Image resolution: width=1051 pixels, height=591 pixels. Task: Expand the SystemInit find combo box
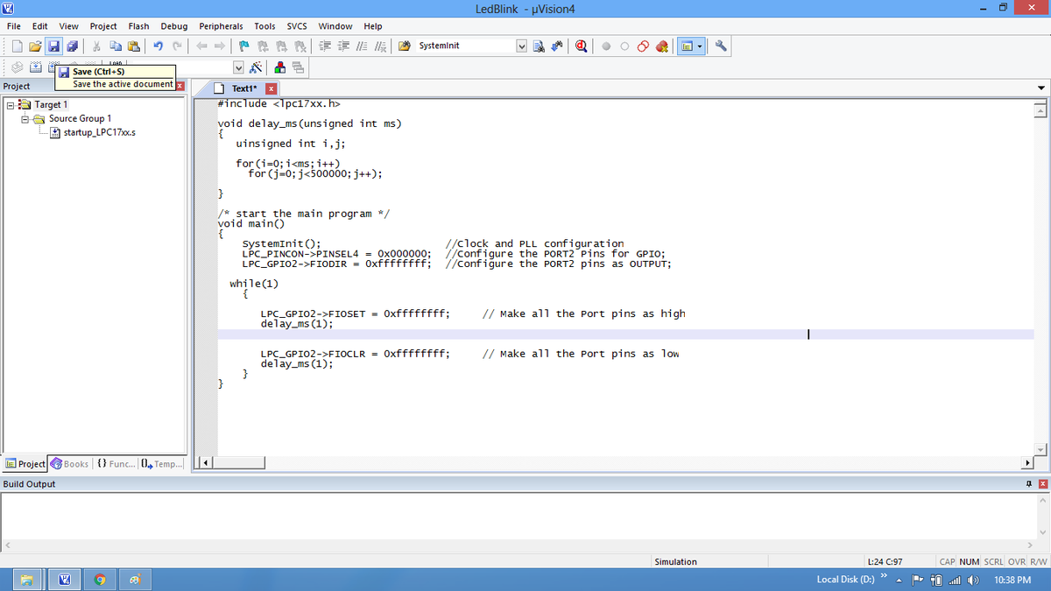coord(523,46)
